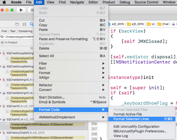Open the Sort submenu

(71, 68)
